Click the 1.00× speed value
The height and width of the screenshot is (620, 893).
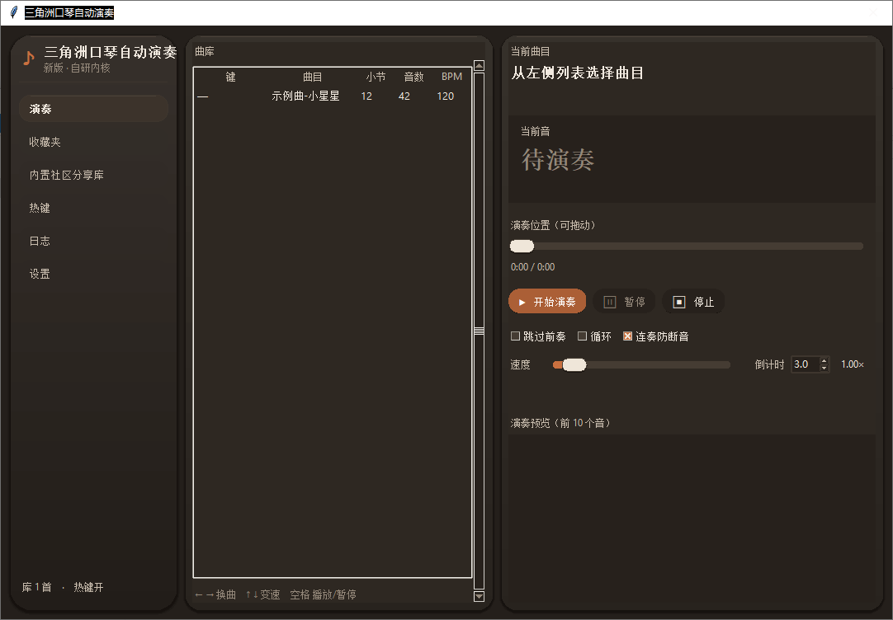853,364
